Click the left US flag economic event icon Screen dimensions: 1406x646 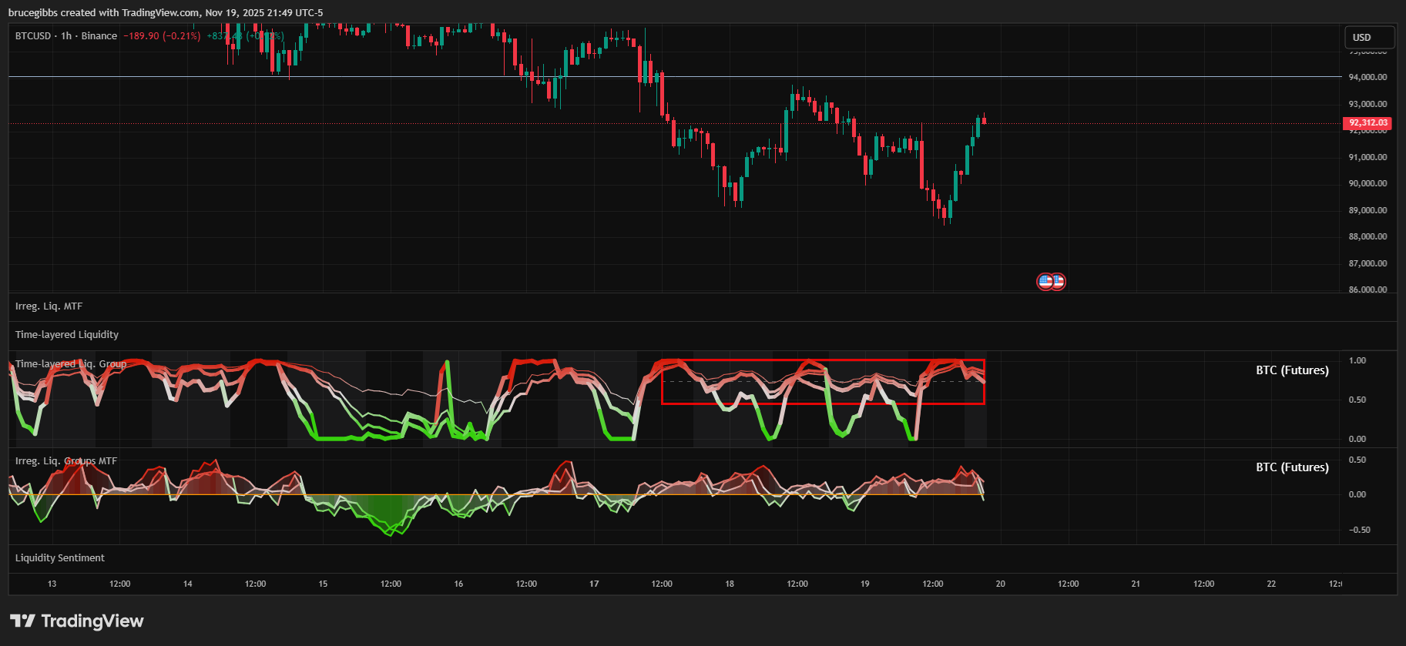(1045, 282)
